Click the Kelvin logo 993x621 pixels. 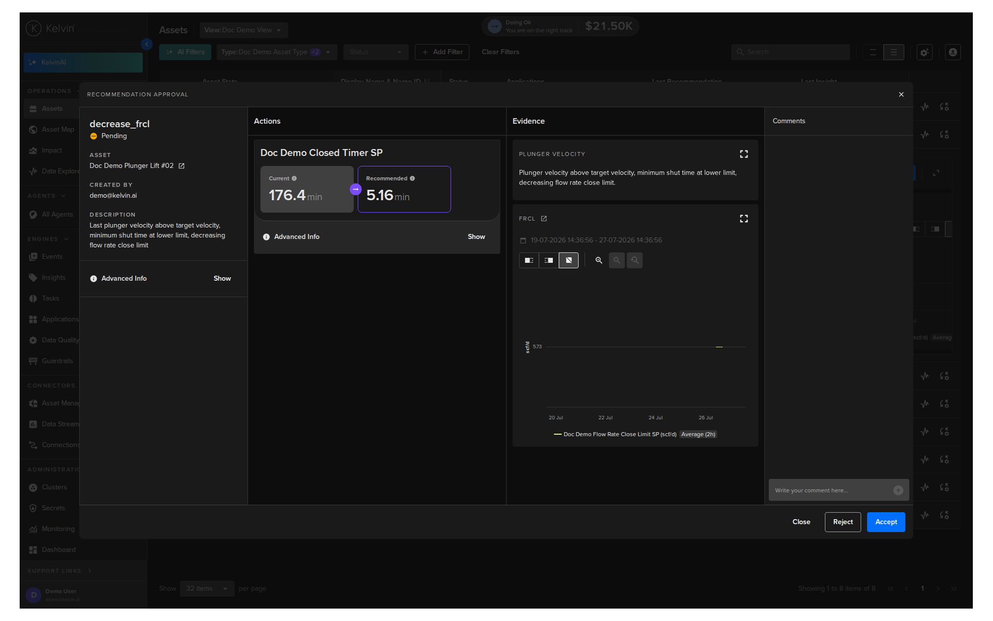click(x=51, y=28)
